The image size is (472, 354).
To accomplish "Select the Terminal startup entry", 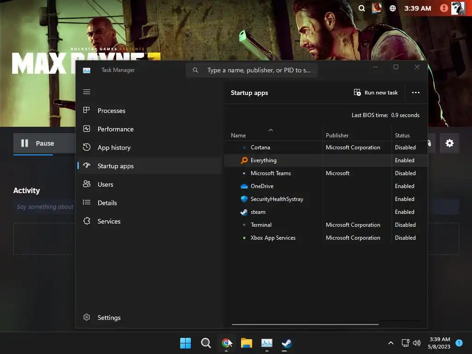I will (326, 225).
